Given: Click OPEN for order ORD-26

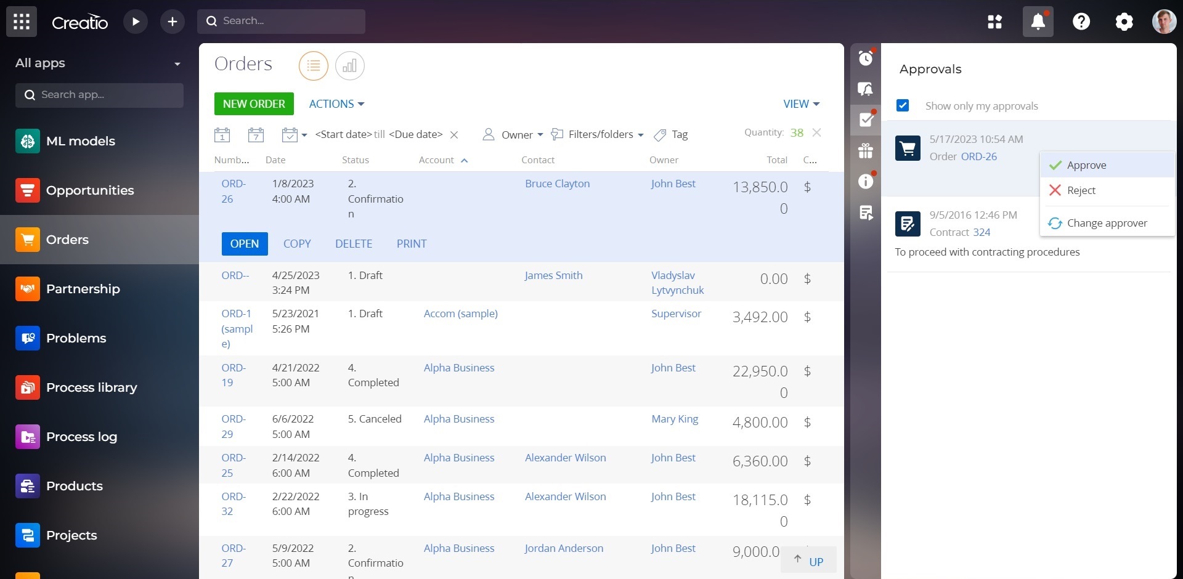Looking at the screenshot, I should tap(245, 243).
